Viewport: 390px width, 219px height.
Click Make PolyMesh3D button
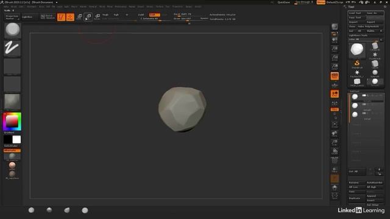tap(370, 26)
